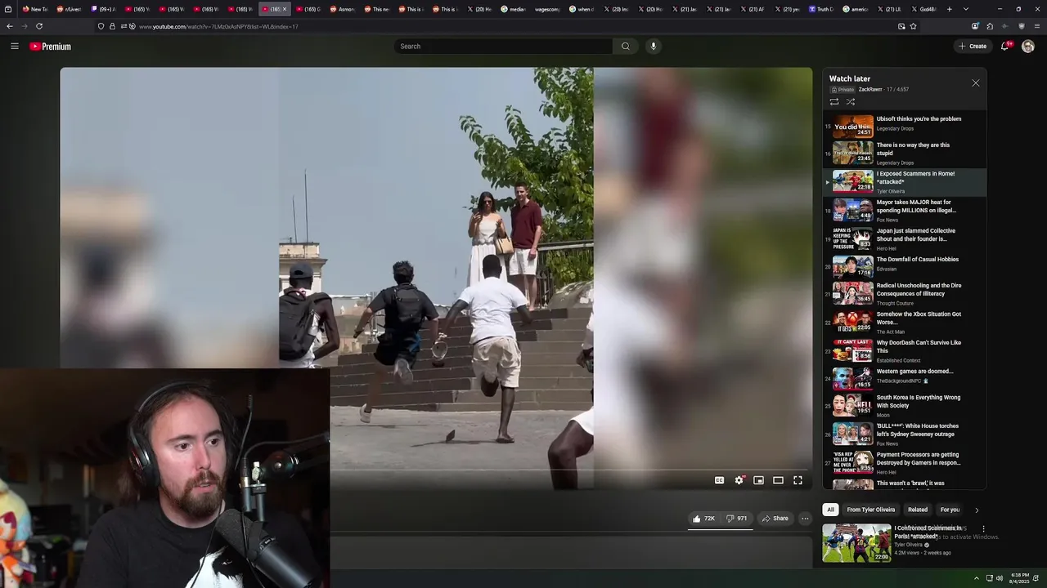Like the video with 72K likes
Screen dimensions: 1047x588
tap(703, 519)
